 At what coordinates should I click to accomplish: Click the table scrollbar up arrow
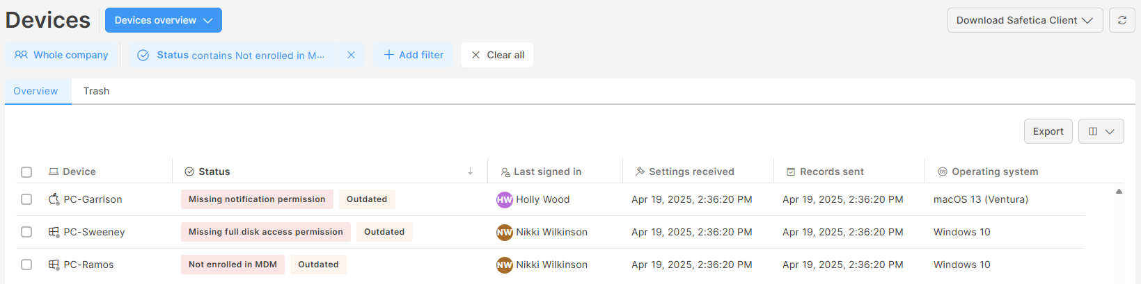tap(1119, 191)
